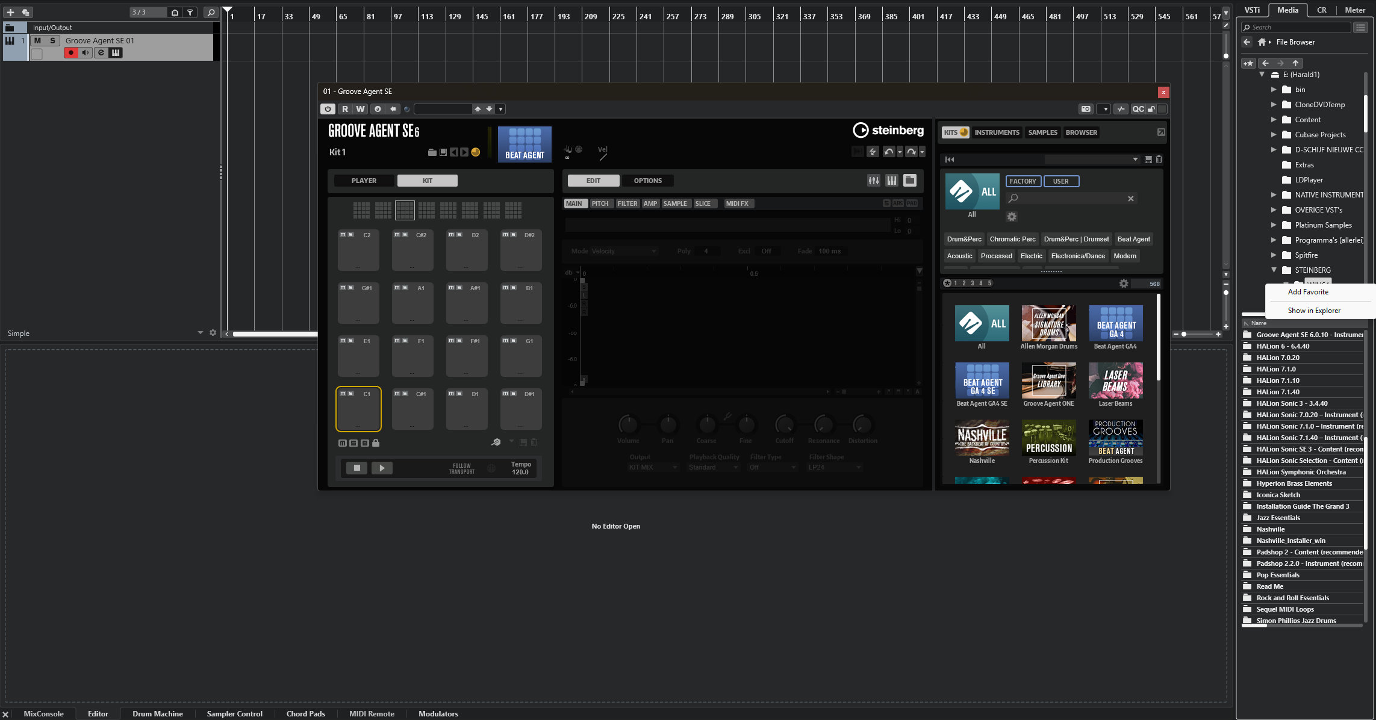
Task: Mute the Groove Agent SE 01 track
Action: pos(38,40)
